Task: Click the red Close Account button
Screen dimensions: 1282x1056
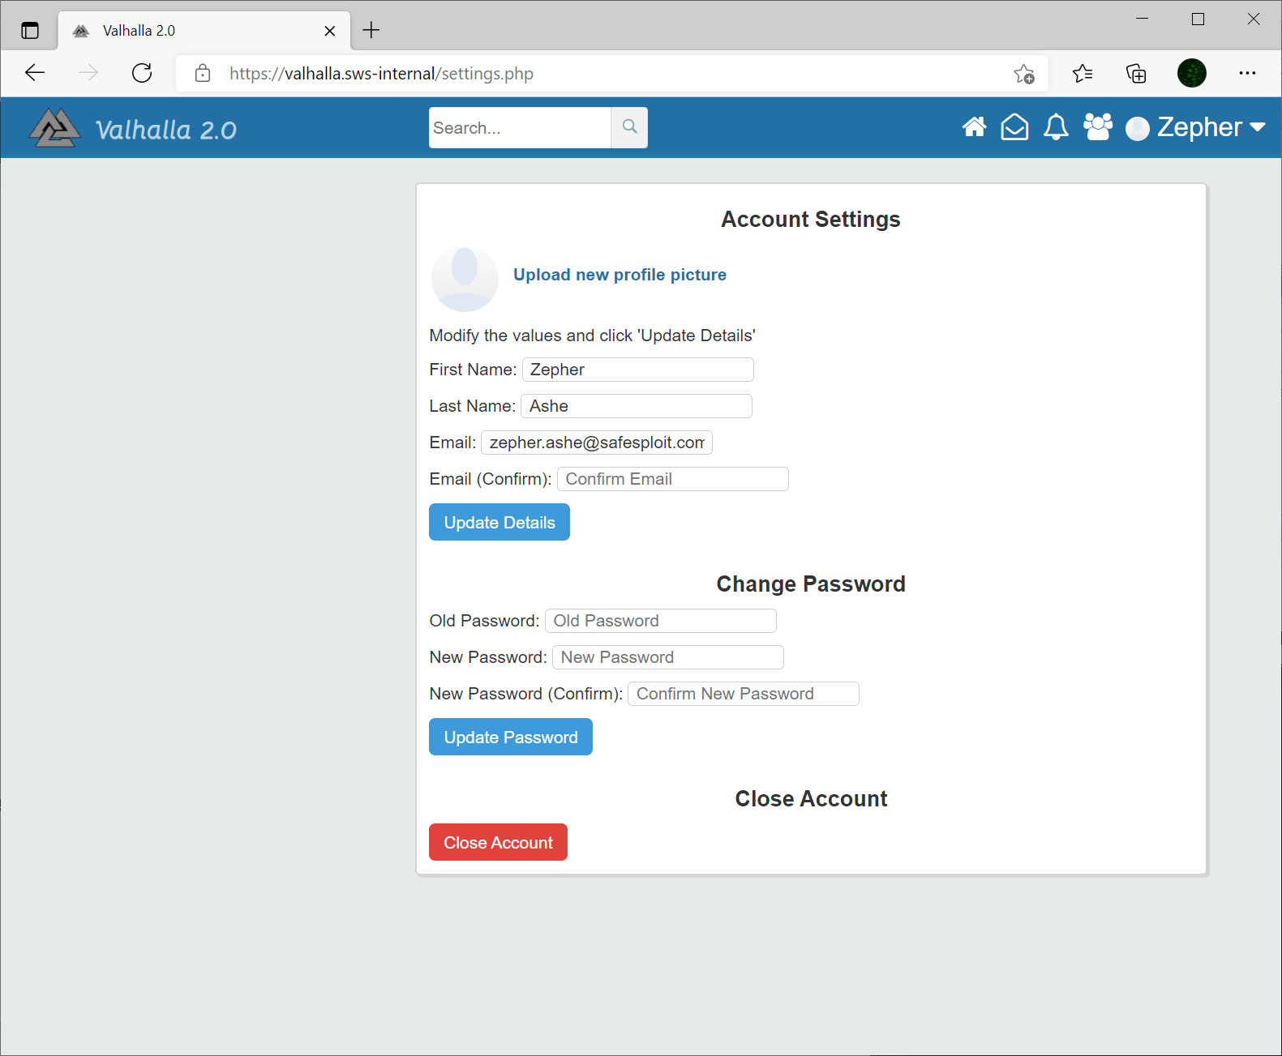Action: click(x=498, y=842)
